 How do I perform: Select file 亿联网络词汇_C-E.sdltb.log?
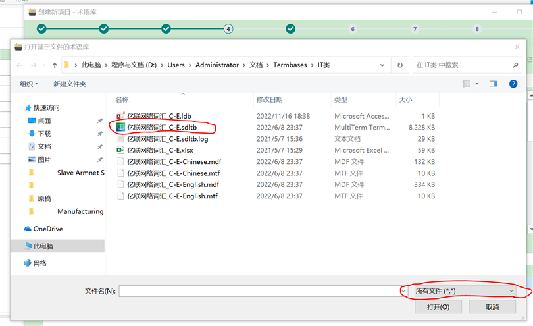(x=168, y=139)
